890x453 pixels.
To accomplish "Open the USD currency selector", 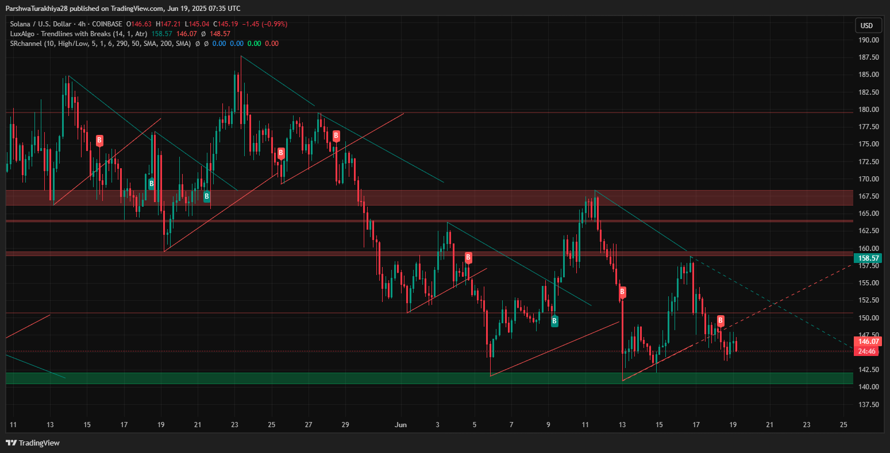I will (x=866, y=25).
